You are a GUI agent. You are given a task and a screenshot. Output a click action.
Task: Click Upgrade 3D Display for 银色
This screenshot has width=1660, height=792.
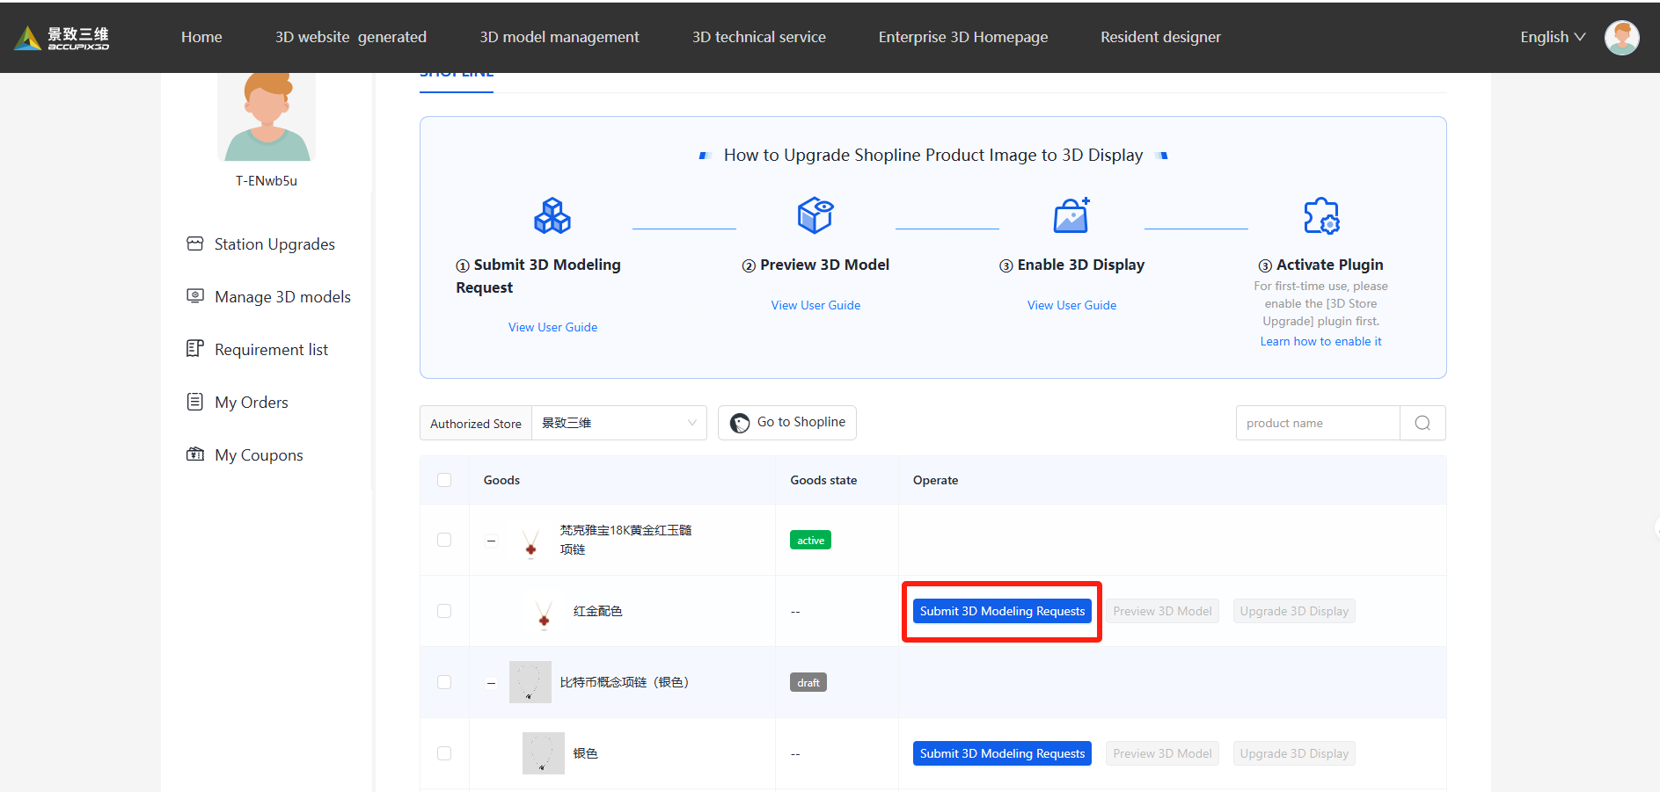[x=1294, y=753]
